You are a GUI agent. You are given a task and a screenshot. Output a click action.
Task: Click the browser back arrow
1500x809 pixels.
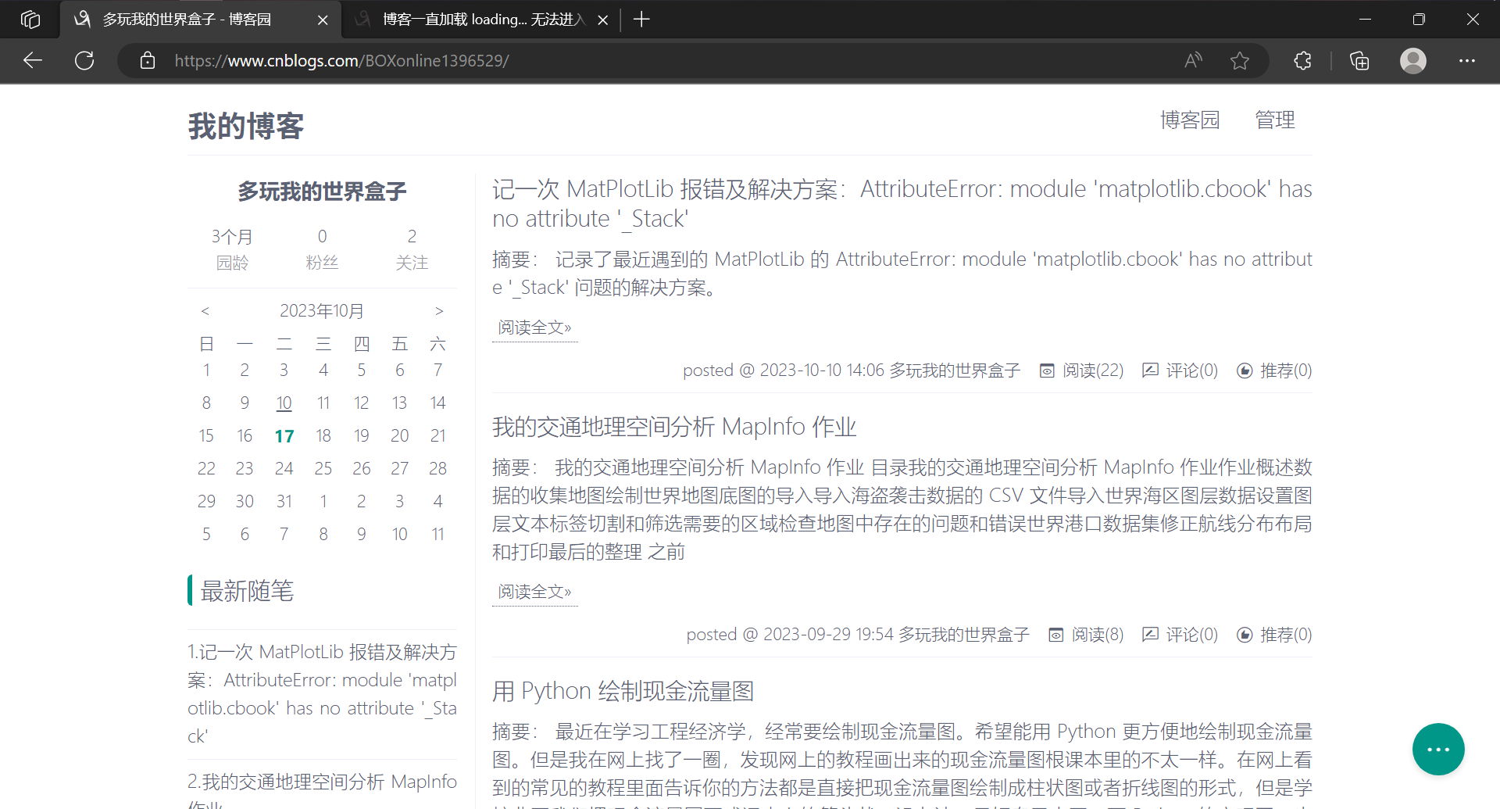[33, 61]
